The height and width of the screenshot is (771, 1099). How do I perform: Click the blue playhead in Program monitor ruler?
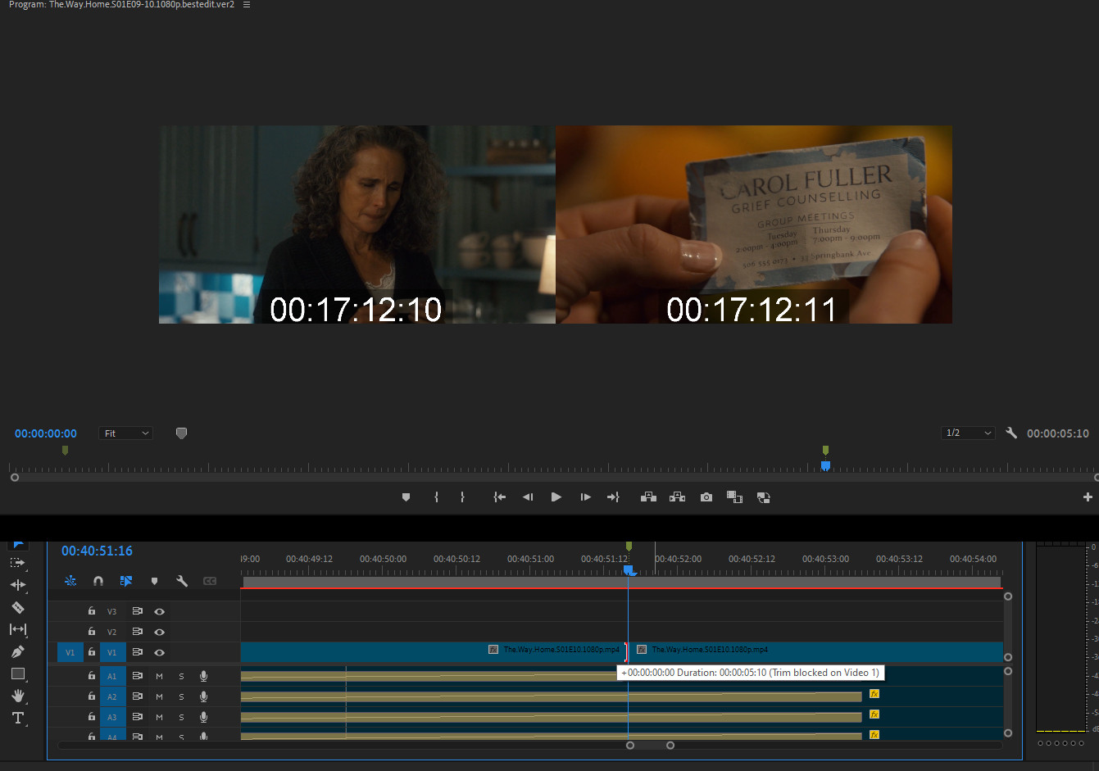click(825, 465)
